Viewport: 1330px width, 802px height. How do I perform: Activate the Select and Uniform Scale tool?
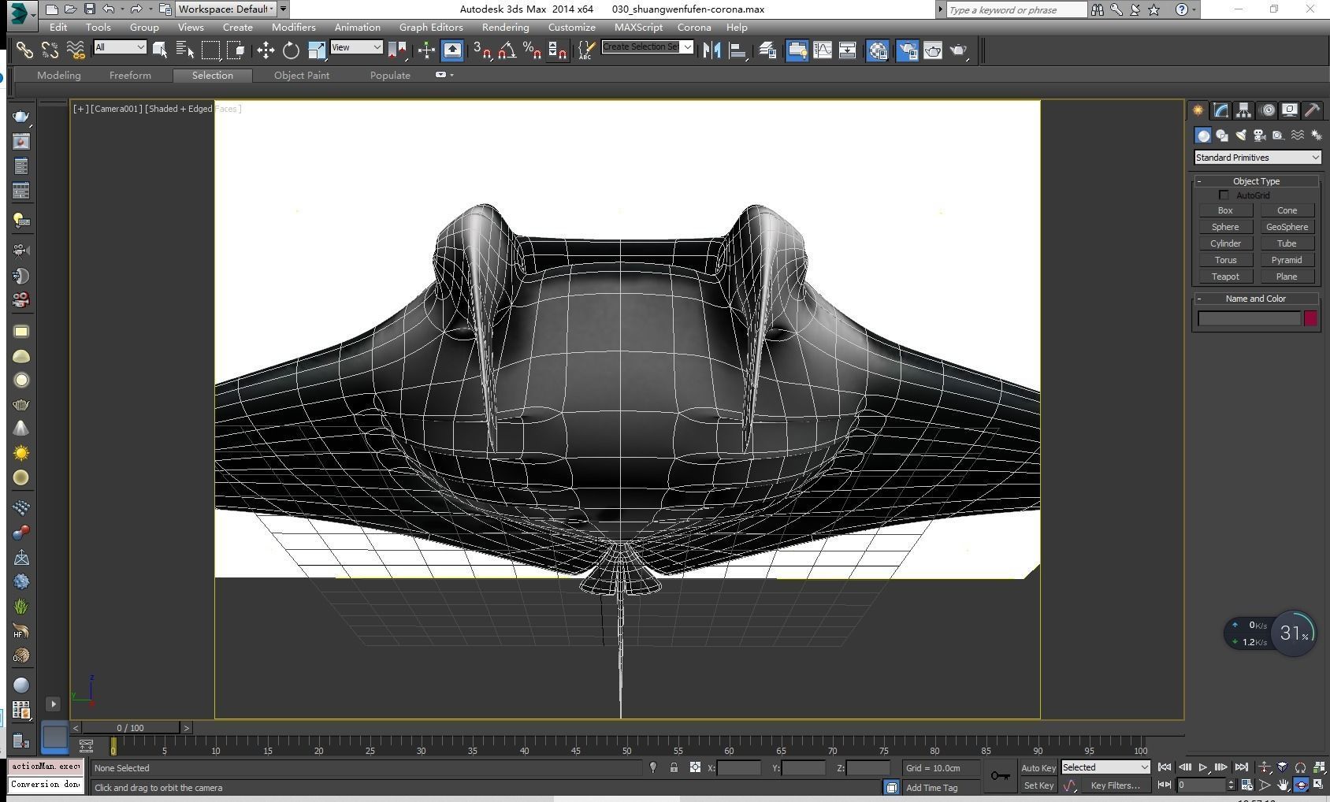pyautogui.click(x=316, y=50)
